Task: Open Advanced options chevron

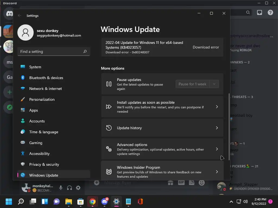Action: coord(217,149)
